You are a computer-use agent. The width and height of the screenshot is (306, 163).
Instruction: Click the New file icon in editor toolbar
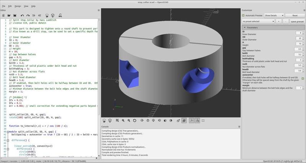pos(3,15)
